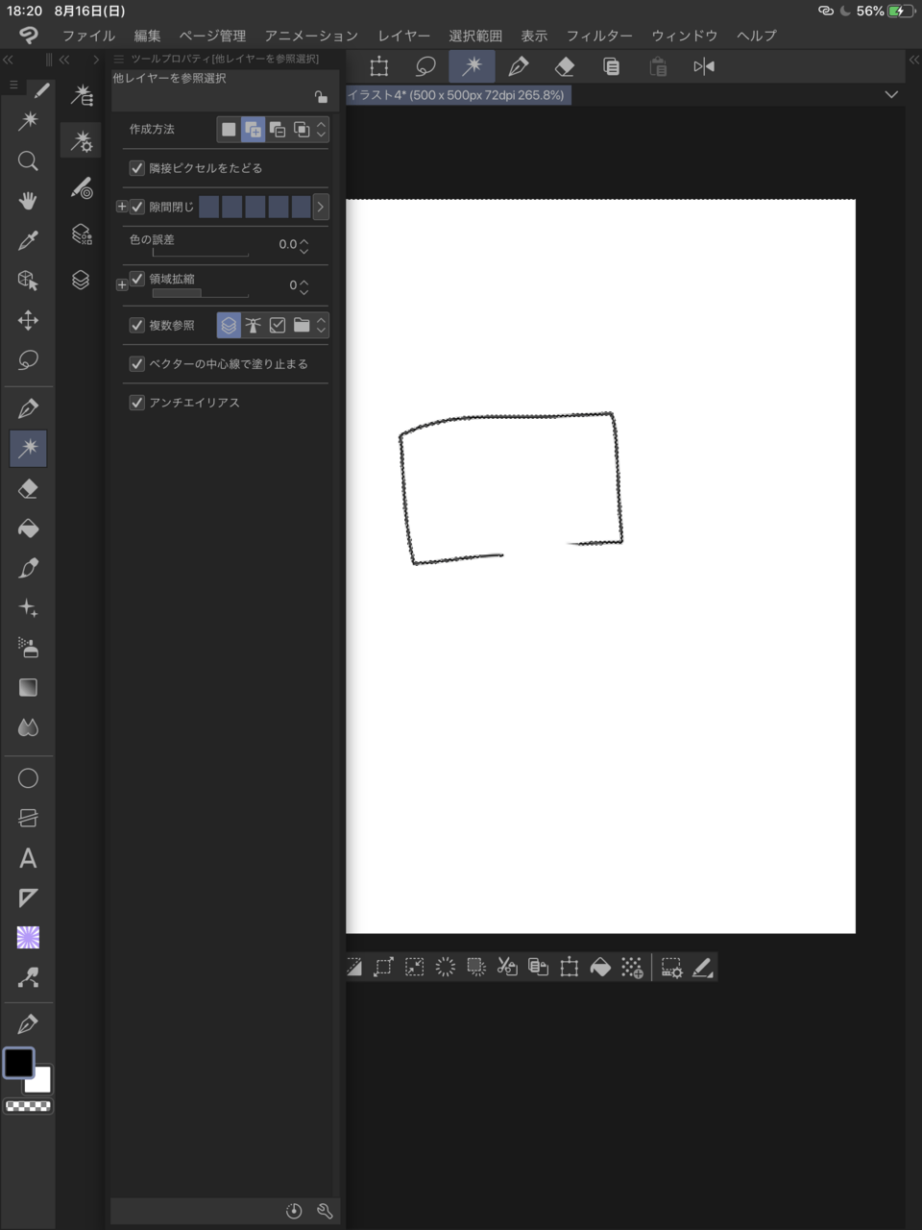Expand 領域拡縮 extended options plus

[x=121, y=284]
